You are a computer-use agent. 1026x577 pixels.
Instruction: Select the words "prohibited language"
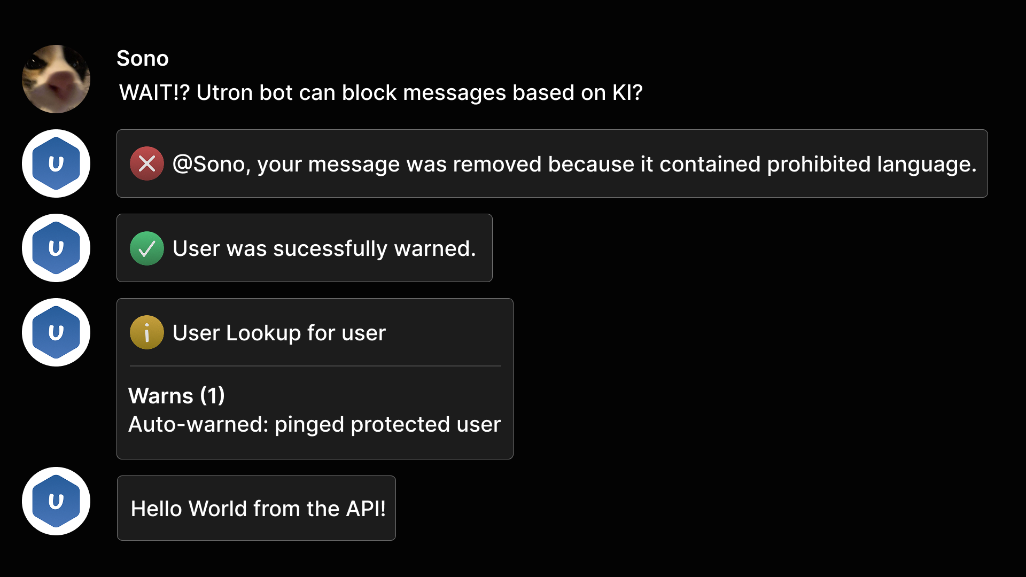point(871,164)
